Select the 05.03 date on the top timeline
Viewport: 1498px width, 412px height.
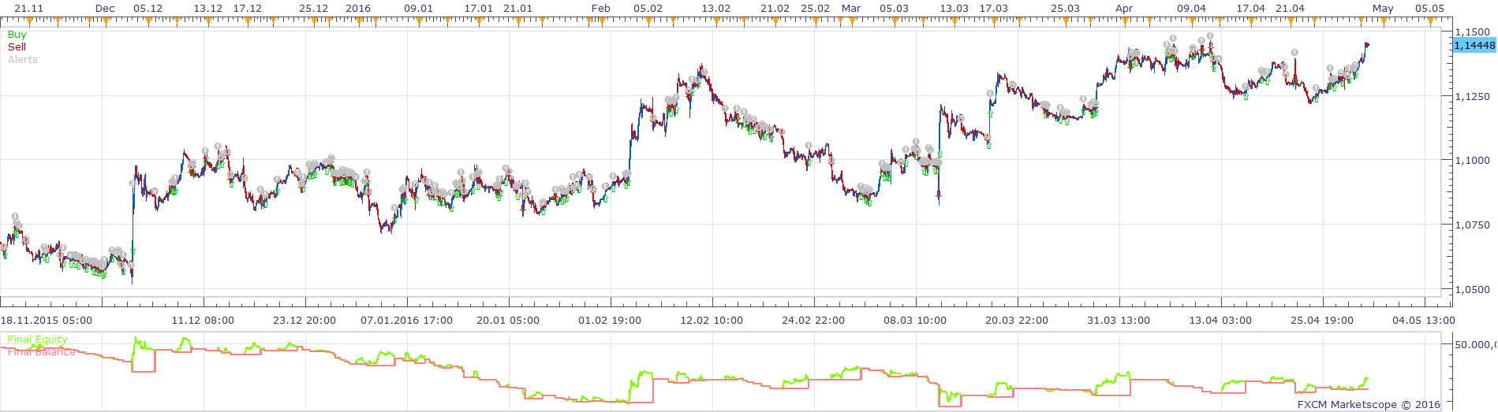(x=895, y=9)
